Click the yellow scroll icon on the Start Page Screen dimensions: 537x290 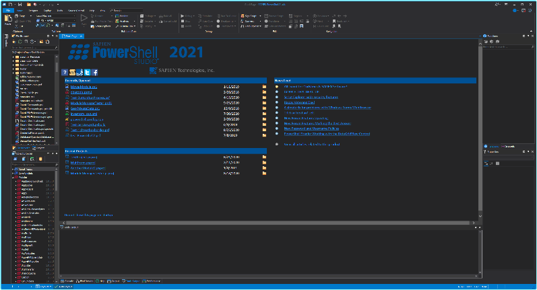[72, 72]
